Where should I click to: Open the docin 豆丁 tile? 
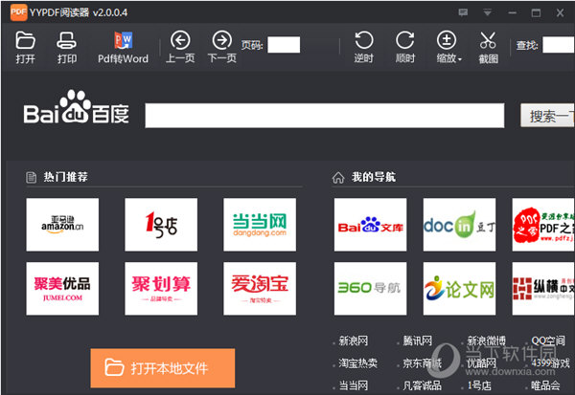point(459,225)
